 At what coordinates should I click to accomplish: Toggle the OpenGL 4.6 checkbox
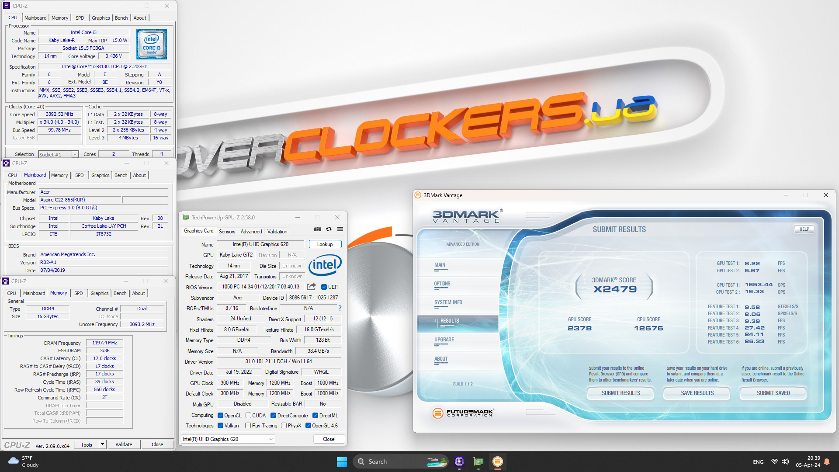coord(308,426)
